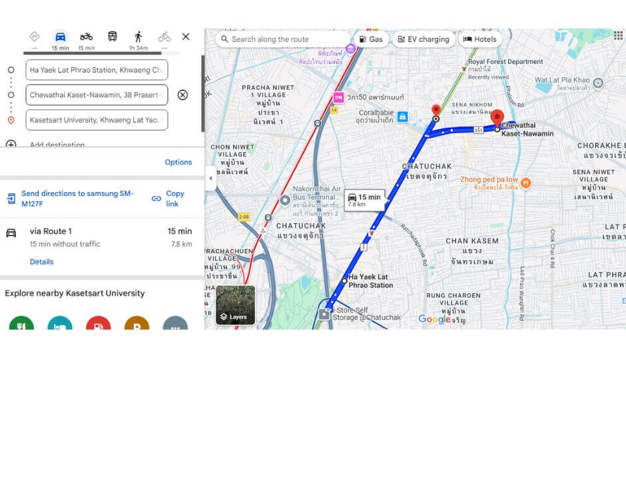Show more nearby categories gray icon
This screenshot has height=485, width=626.
(175, 323)
